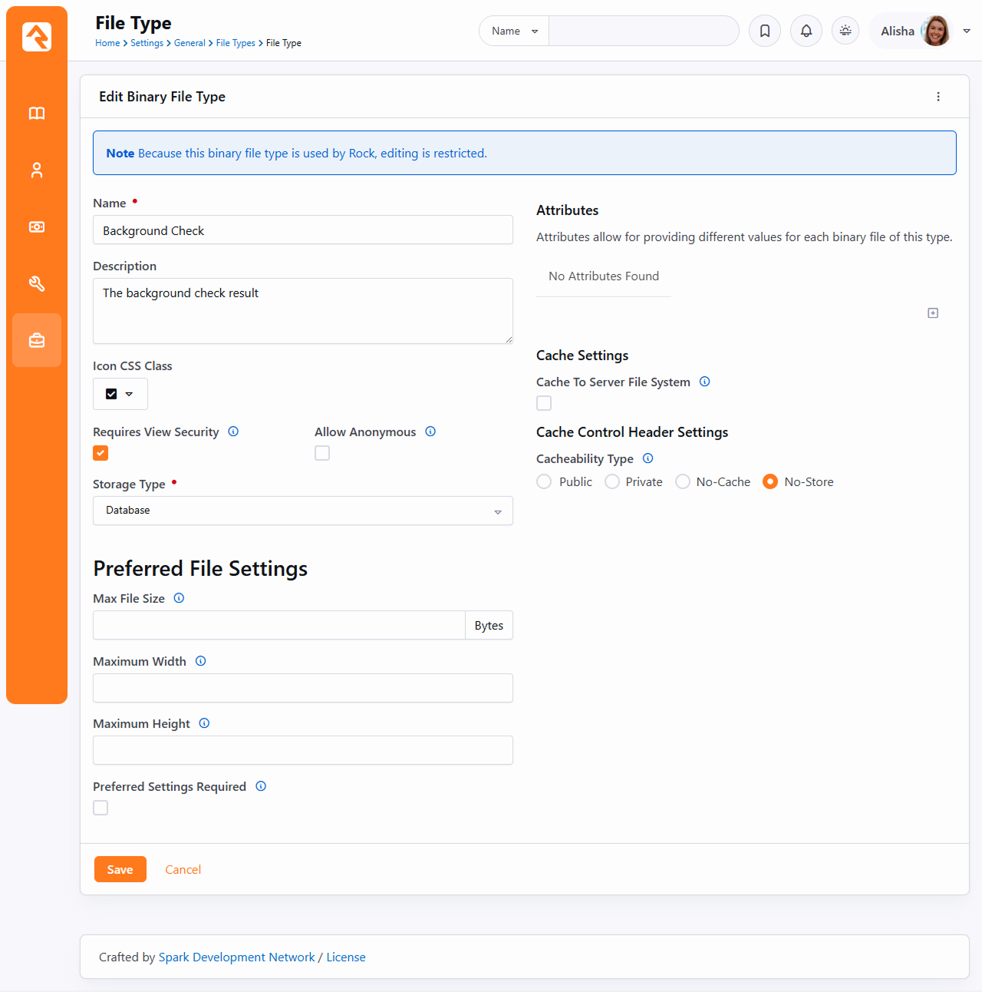Image resolution: width=982 pixels, height=992 pixels.
Task: Open the Icon CSS Class picker
Action: 120,394
